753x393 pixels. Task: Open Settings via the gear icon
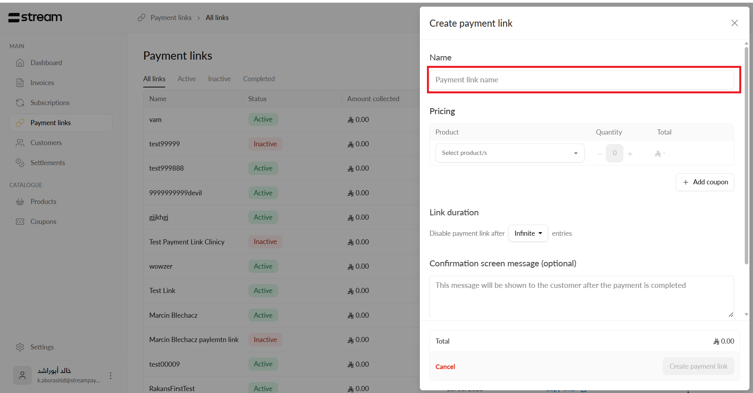pos(20,347)
